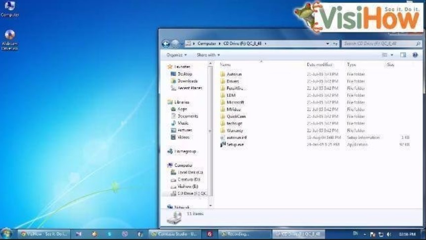Switch to Camtasia Studio taskbar button
Image resolution: width=426 pixels, height=240 pixels.
[x=174, y=234]
